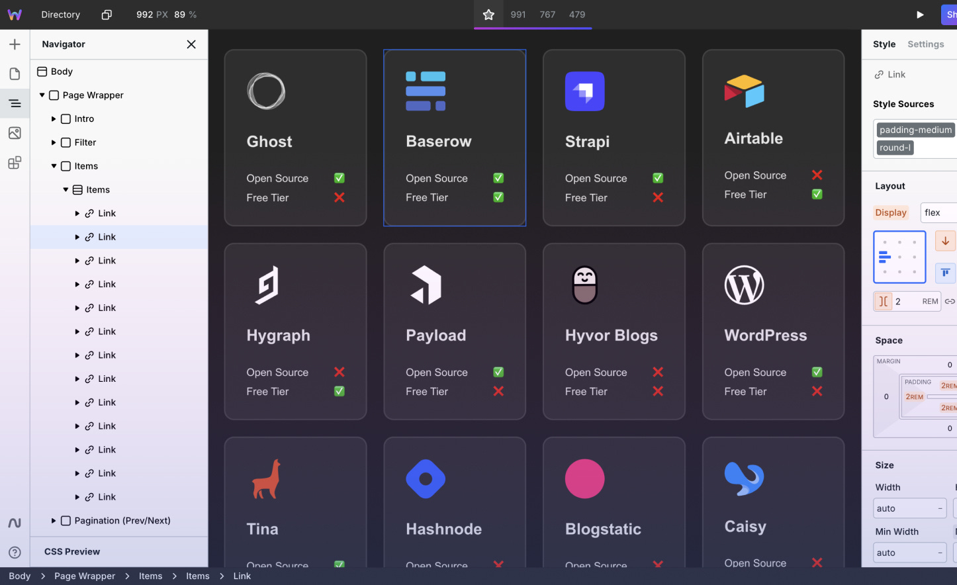Click the Ghost logo image
957x585 pixels.
pos(266,91)
